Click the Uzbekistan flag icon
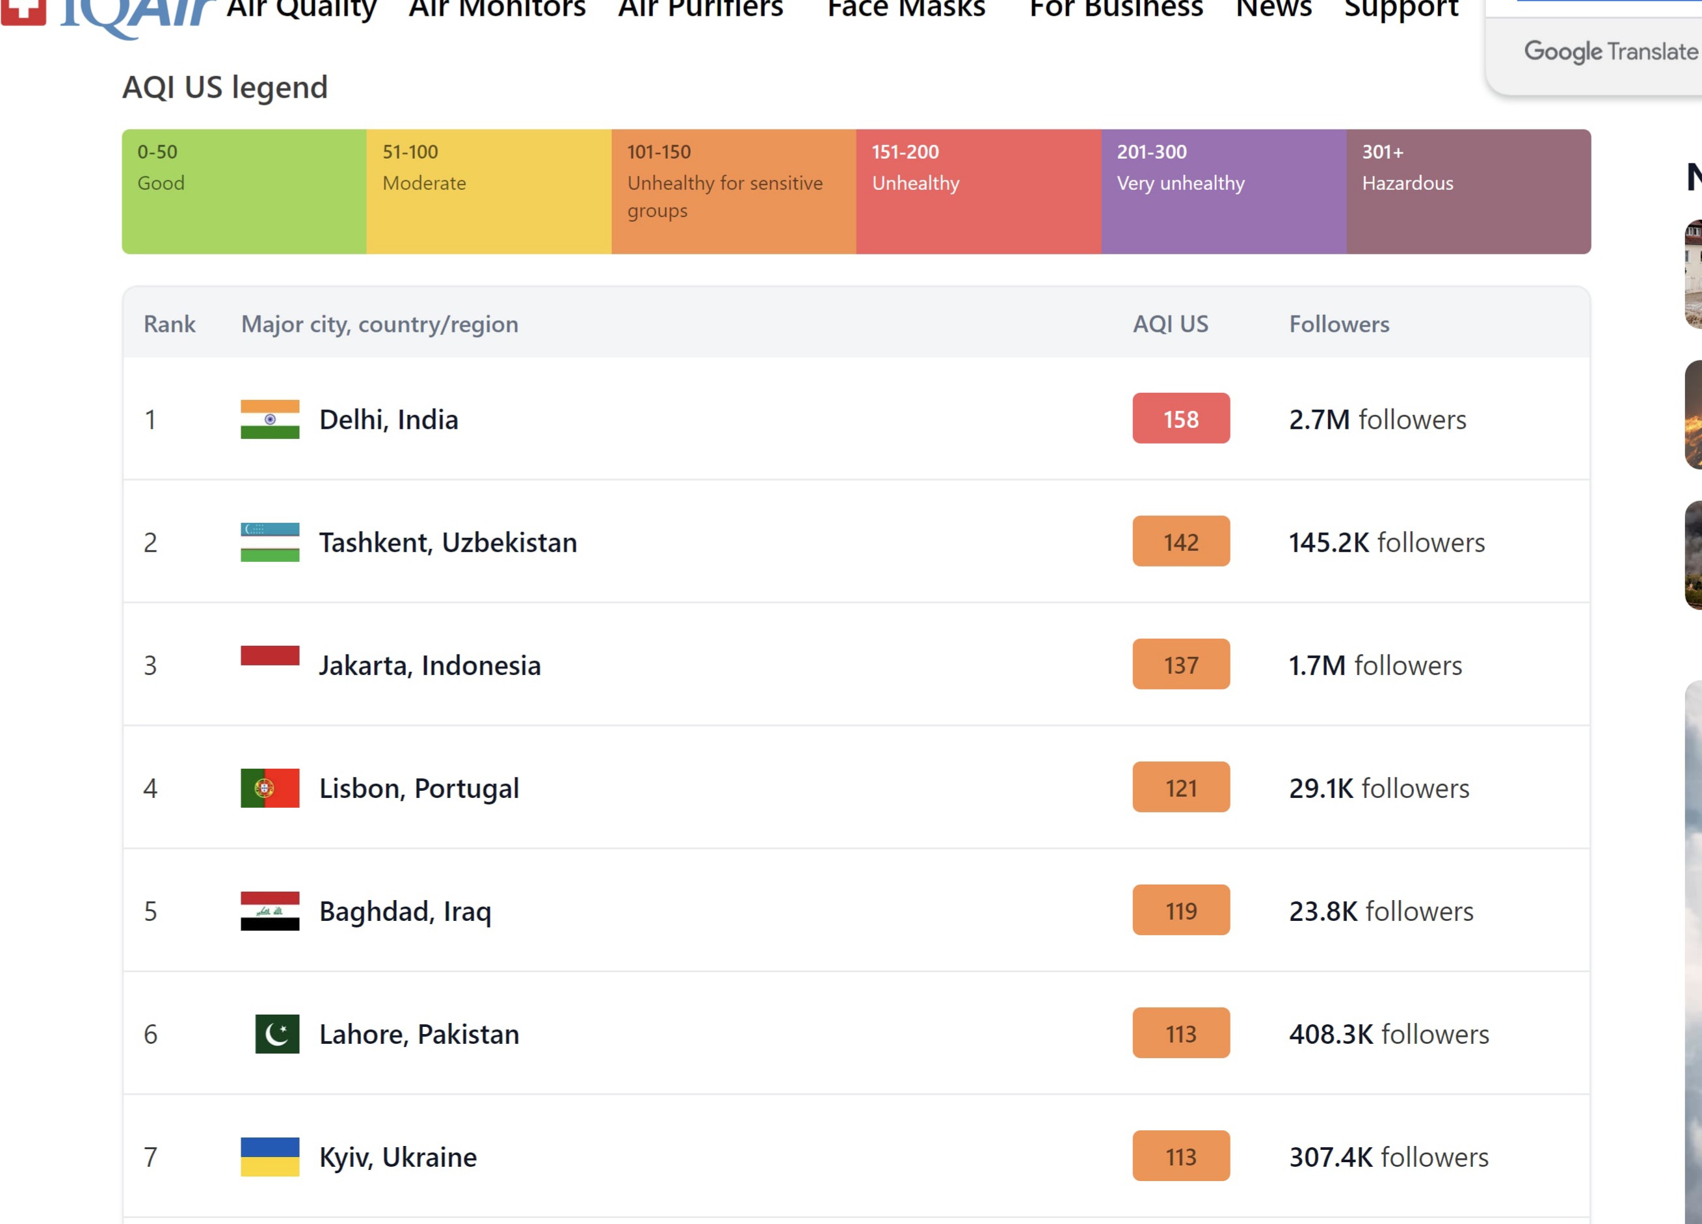The height and width of the screenshot is (1224, 1702). point(269,542)
